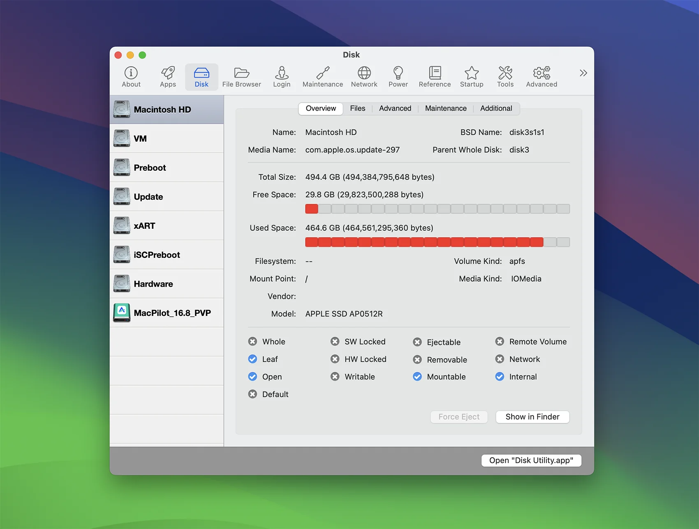
Task: Click the Update drive icon
Action: [x=122, y=196]
